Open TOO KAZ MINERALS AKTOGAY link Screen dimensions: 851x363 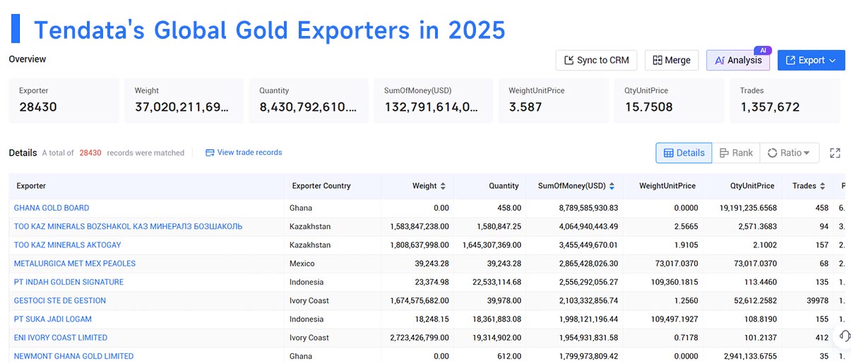68,245
